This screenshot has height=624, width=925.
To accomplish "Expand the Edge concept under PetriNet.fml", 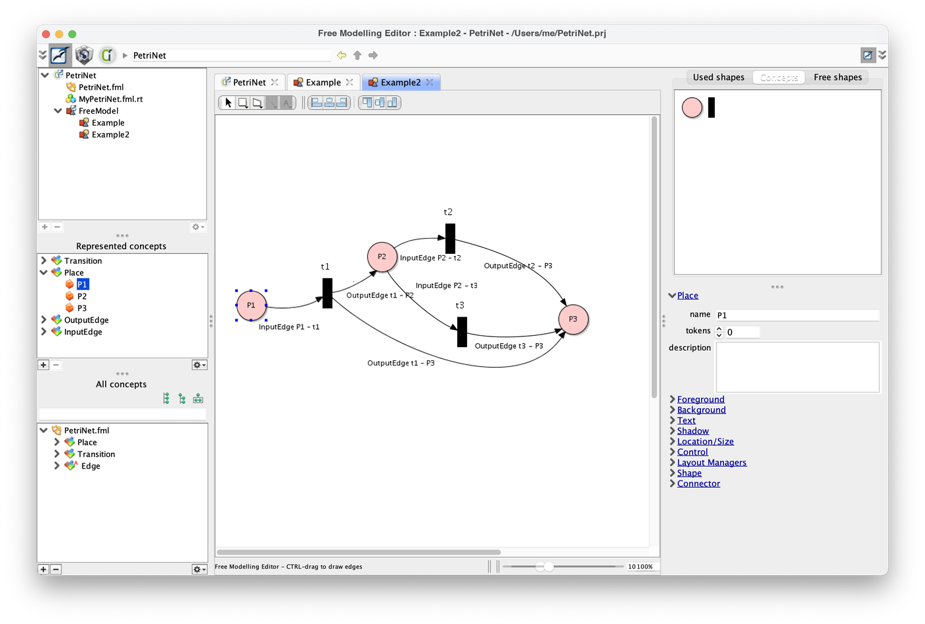I will click(57, 466).
